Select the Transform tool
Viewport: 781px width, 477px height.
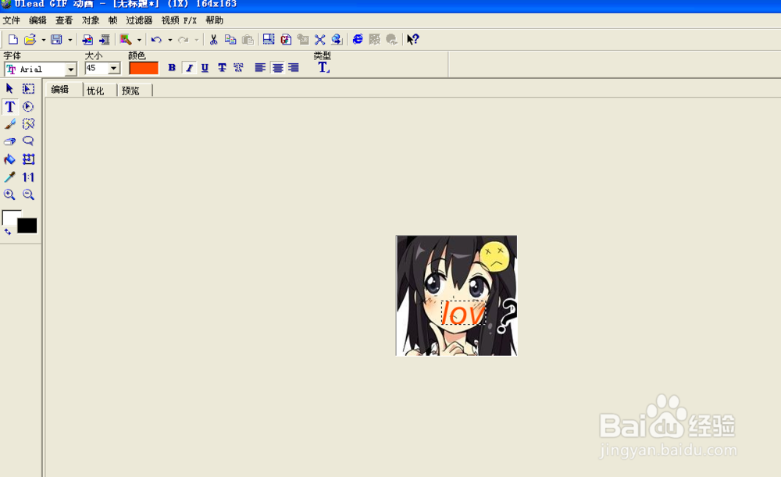click(28, 159)
